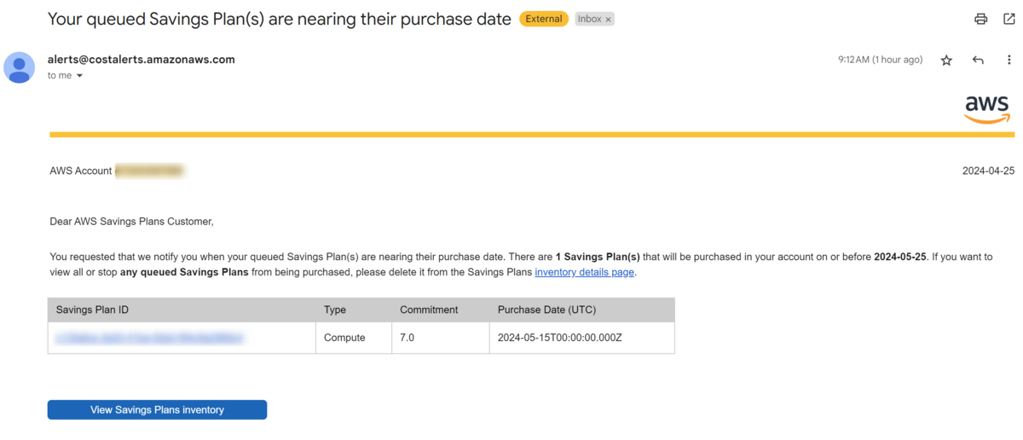Star this AWS alert email

[946, 61]
